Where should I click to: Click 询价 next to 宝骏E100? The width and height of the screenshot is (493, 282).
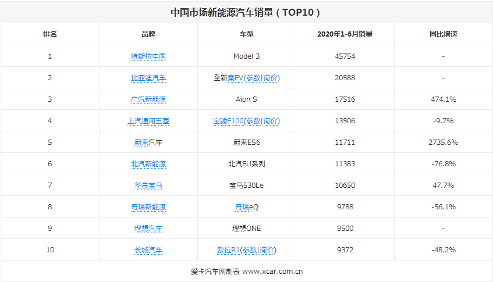click(270, 121)
